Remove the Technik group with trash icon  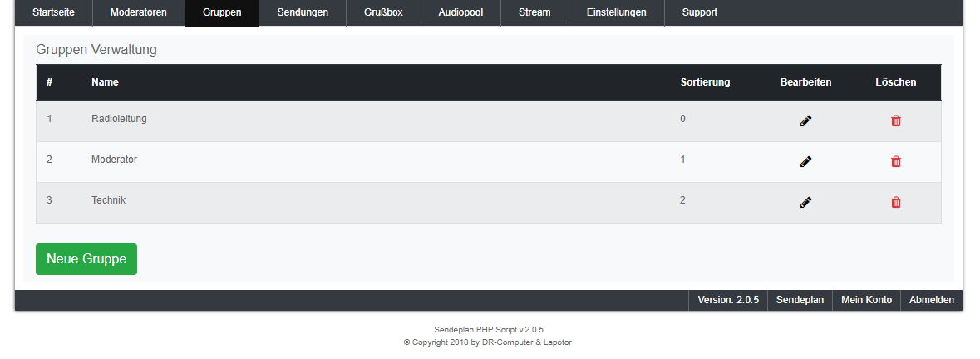[895, 202]
